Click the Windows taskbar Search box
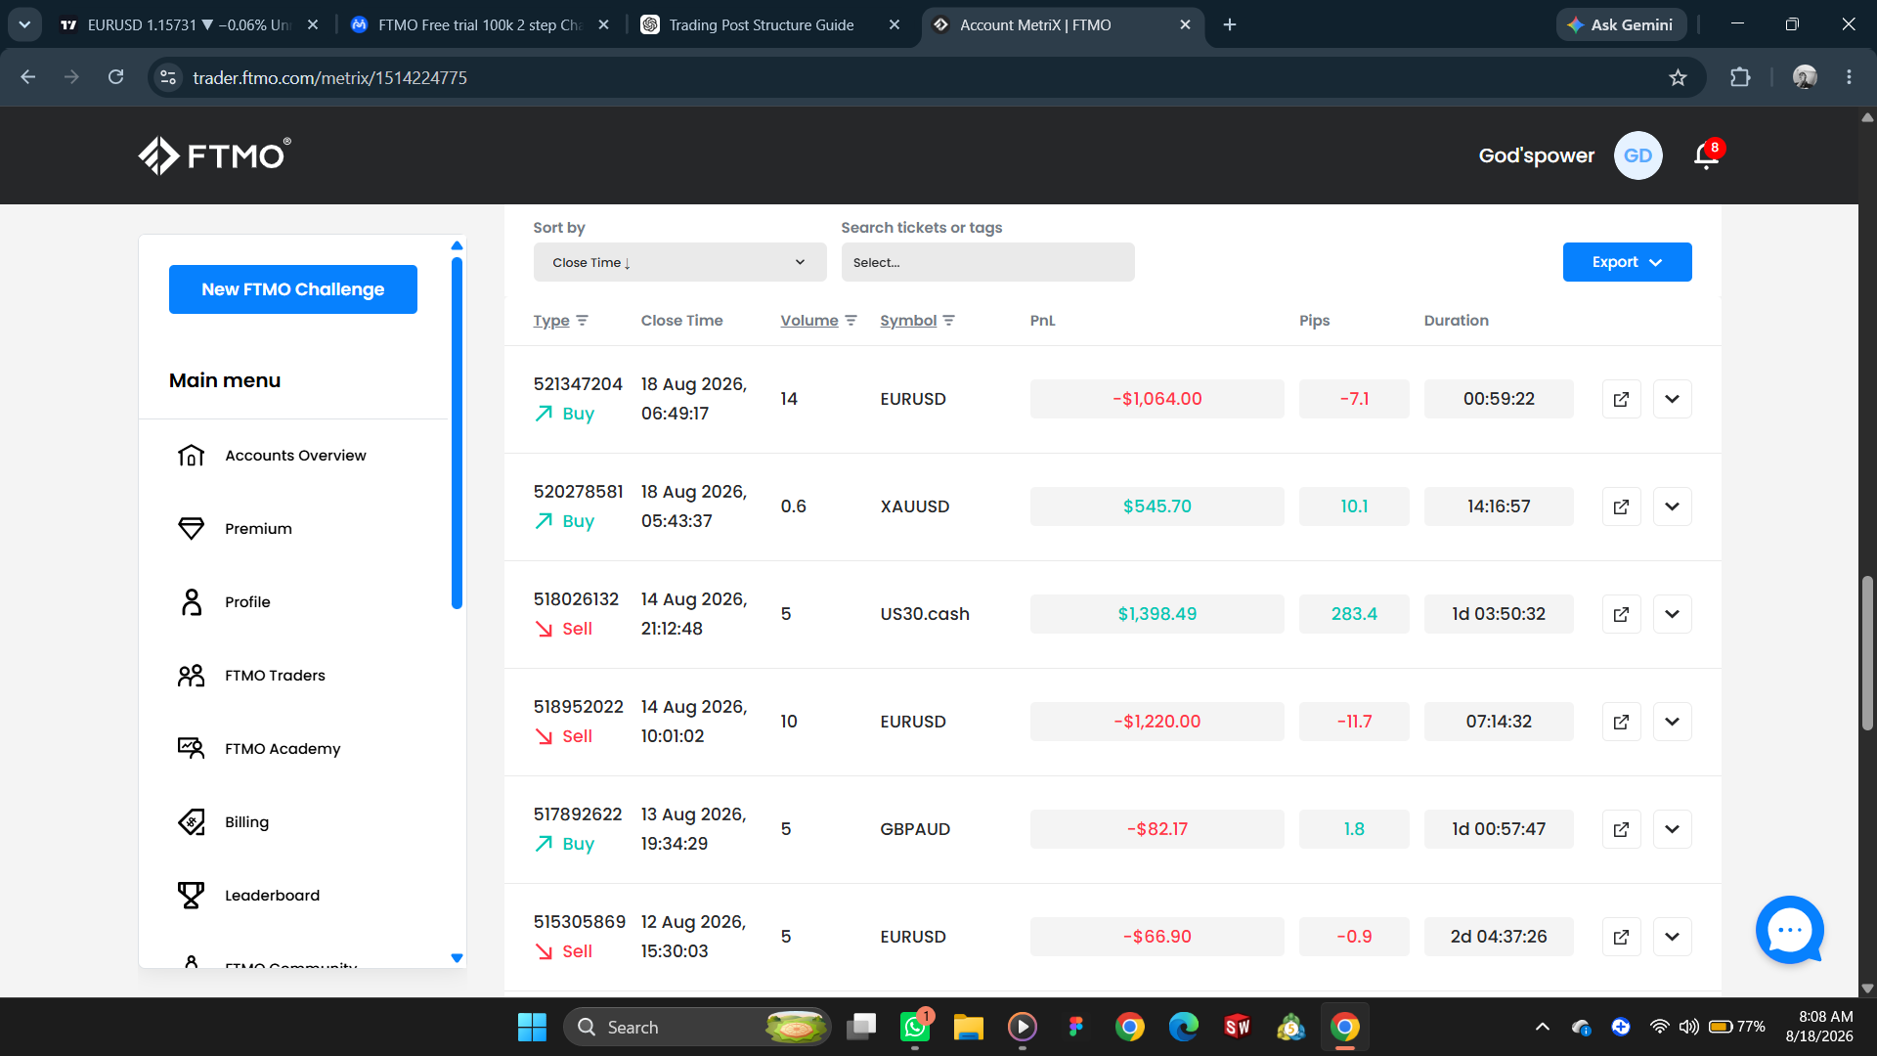 [x=696, y=1027]
